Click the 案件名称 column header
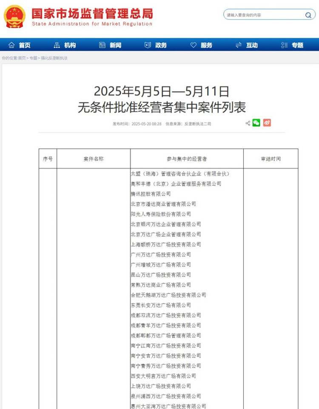319x409 pixels. point(94,159)
